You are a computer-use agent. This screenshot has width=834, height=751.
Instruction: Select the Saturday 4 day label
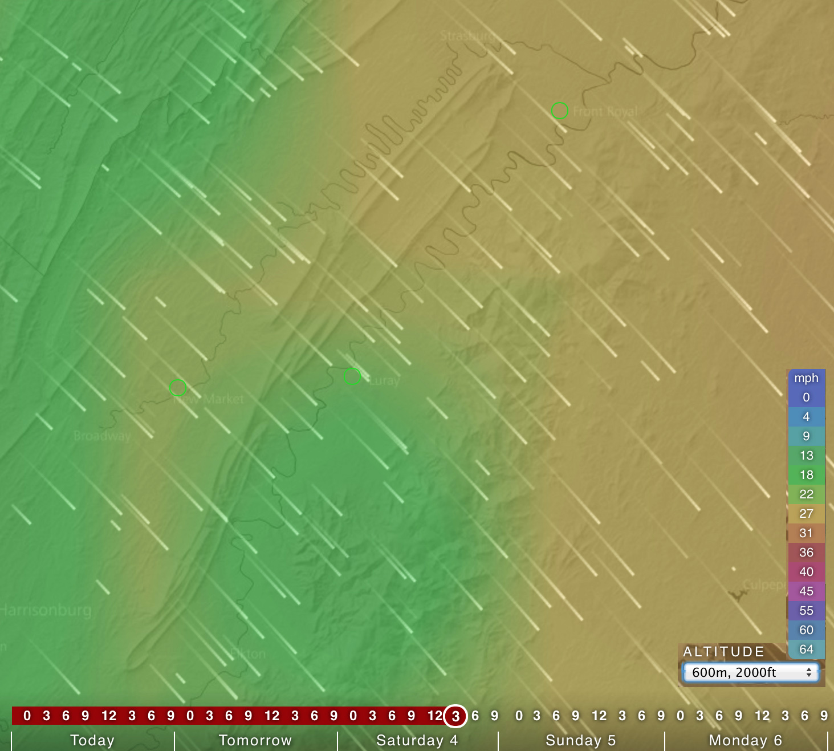coord(417,740)
